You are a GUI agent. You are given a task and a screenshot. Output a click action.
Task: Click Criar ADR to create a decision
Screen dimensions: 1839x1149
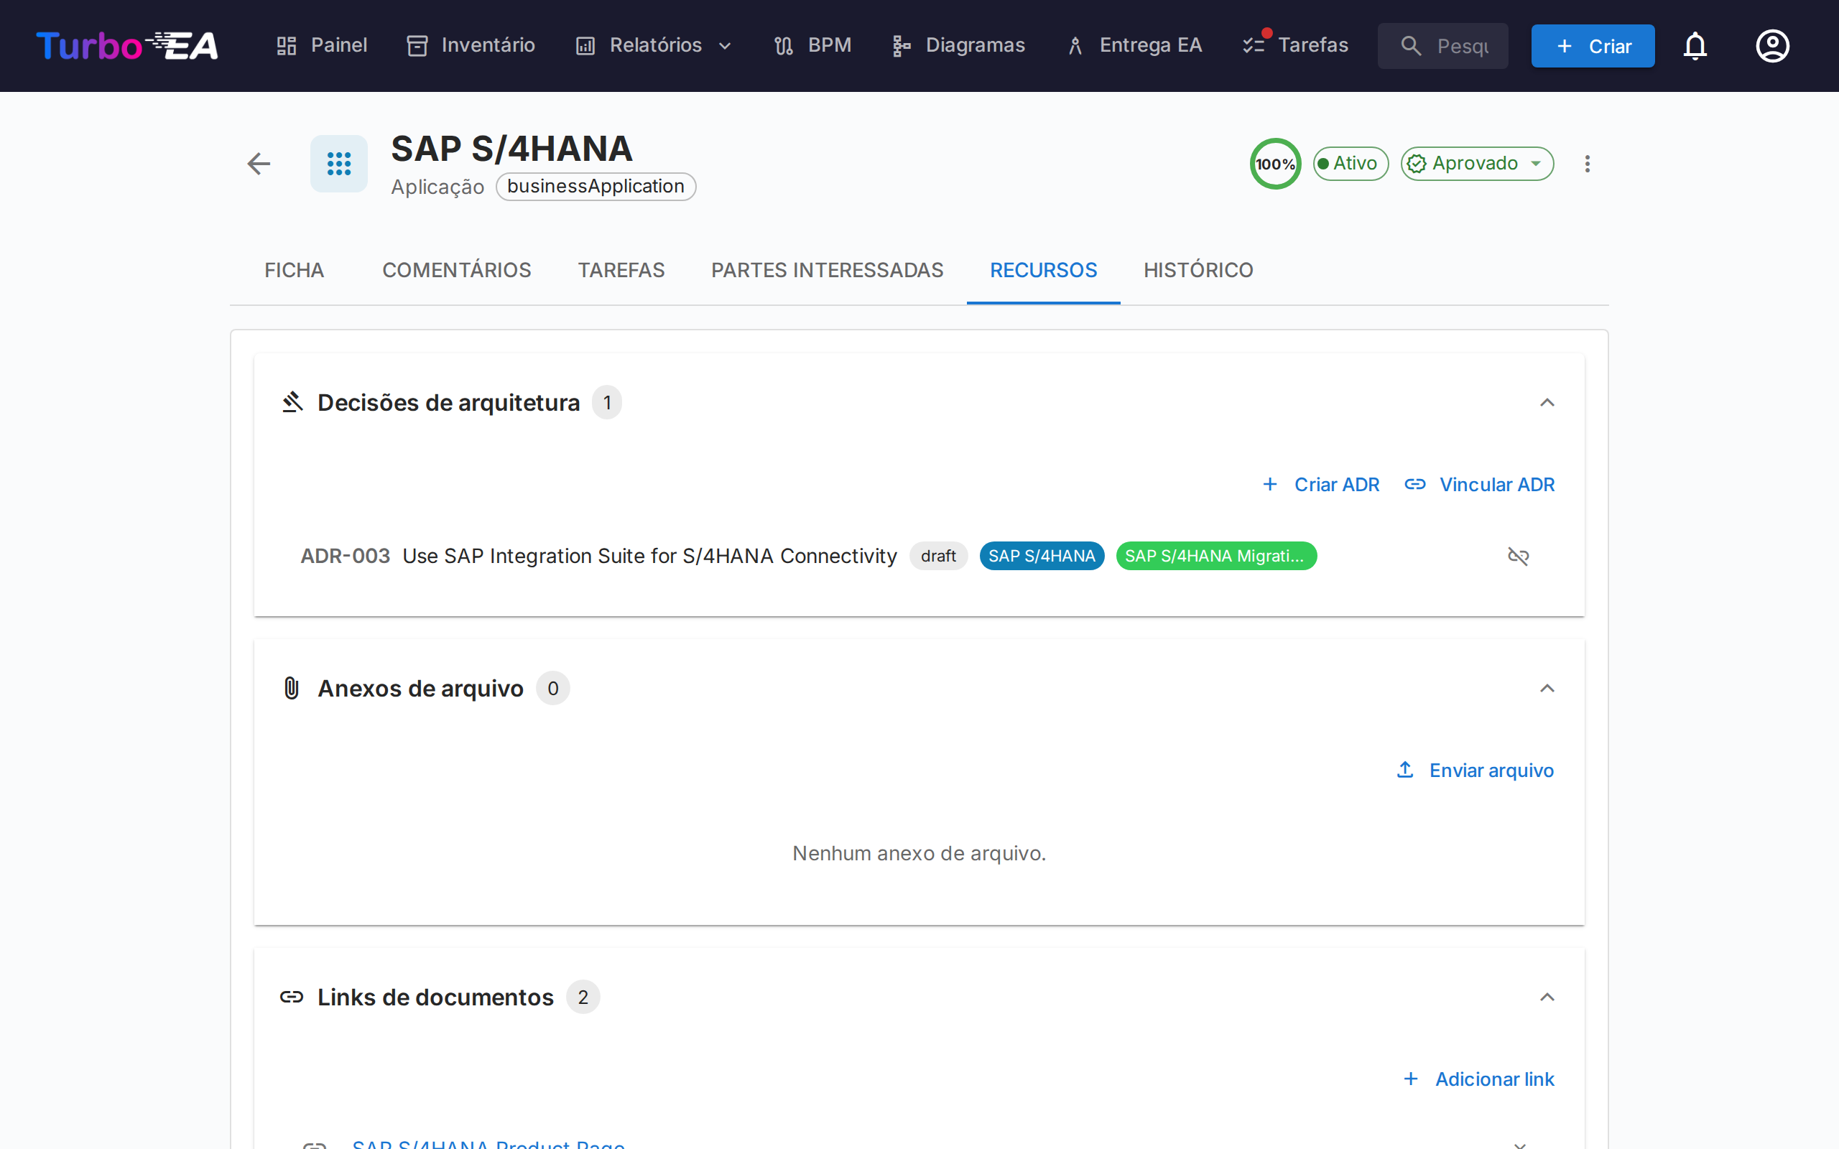(1336, 484)
